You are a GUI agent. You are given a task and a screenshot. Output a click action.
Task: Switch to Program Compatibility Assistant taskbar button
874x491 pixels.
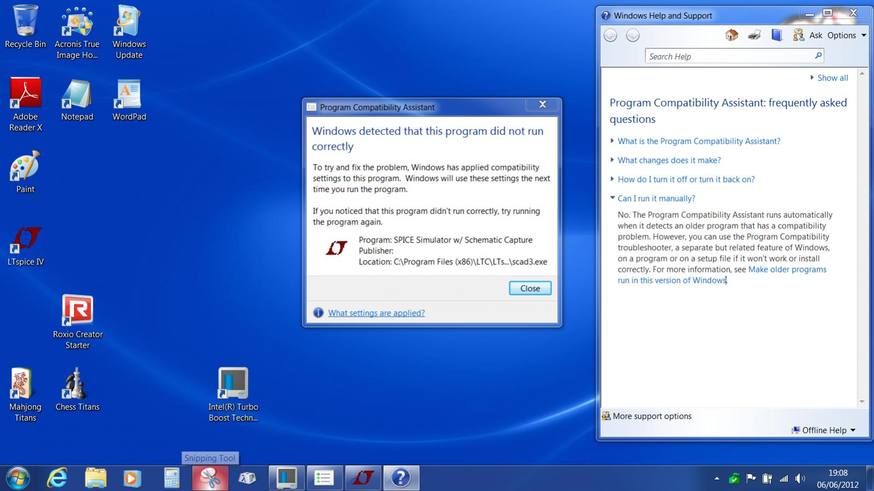click(x=325, y=478)
